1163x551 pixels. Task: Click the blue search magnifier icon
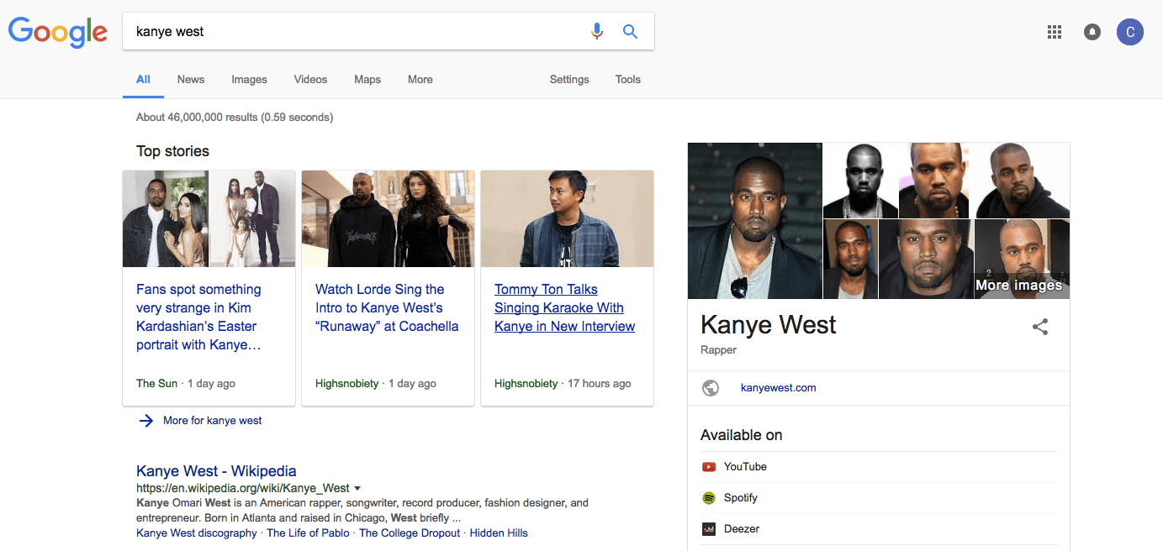point(630,32)
